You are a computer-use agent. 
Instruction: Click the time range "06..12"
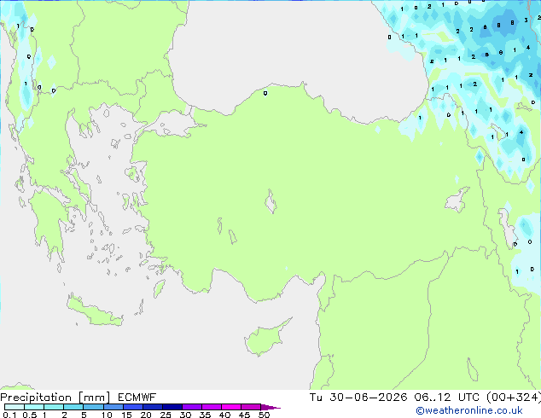(433, 398)
